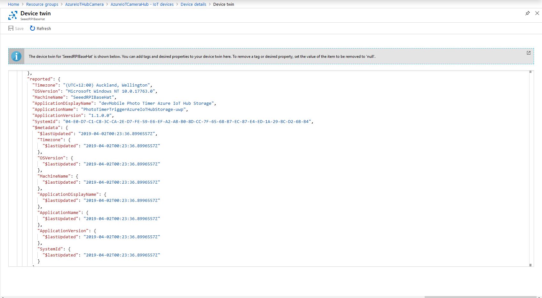Click the editor vertical scrollbar
542x298 pixels.
pos(530,160)
